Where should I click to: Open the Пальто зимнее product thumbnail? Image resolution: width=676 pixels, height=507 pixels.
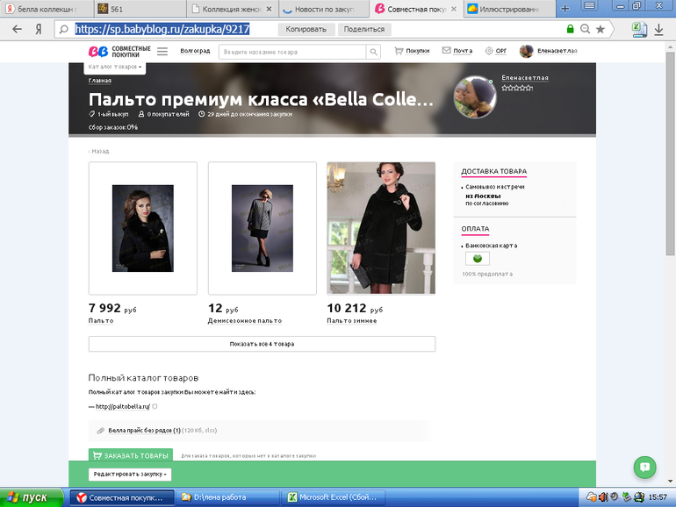click(x=380, y=228)
